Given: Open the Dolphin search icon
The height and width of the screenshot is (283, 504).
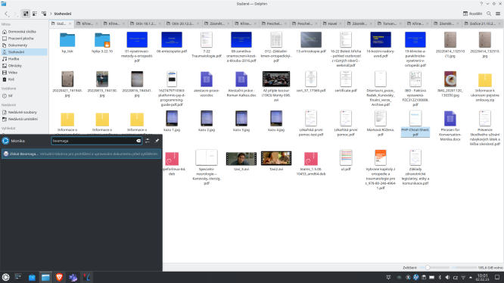Looking at the screenshot, I should click(x=489, y=14).
